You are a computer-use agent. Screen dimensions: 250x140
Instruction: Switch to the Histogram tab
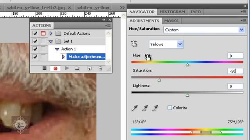(x=172, y=12)
